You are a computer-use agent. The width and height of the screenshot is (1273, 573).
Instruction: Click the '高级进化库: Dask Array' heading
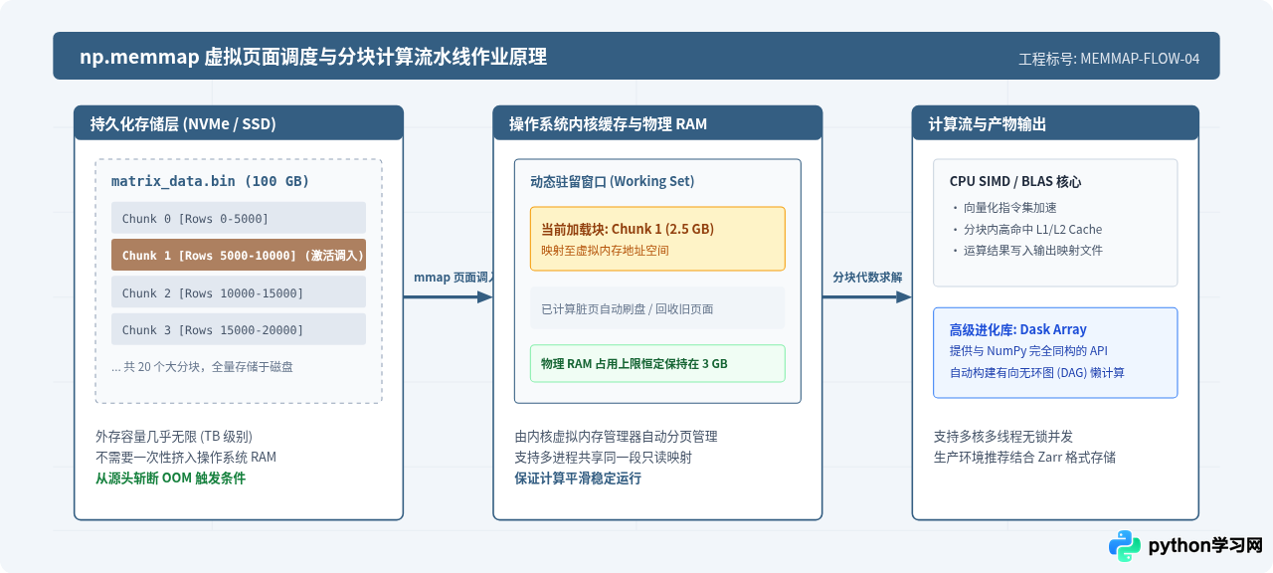(x=1017, y=329)
